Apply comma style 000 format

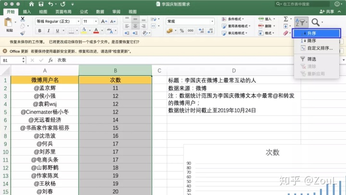[190, 31]
